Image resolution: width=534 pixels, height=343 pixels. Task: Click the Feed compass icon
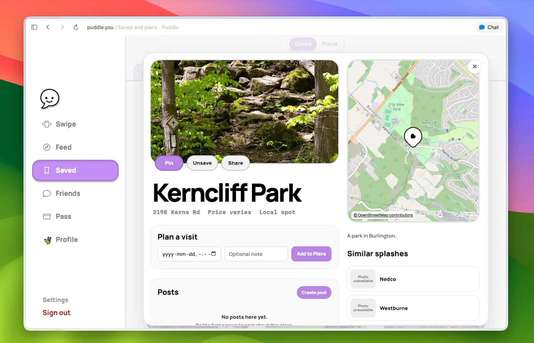(x=47, y=147)
